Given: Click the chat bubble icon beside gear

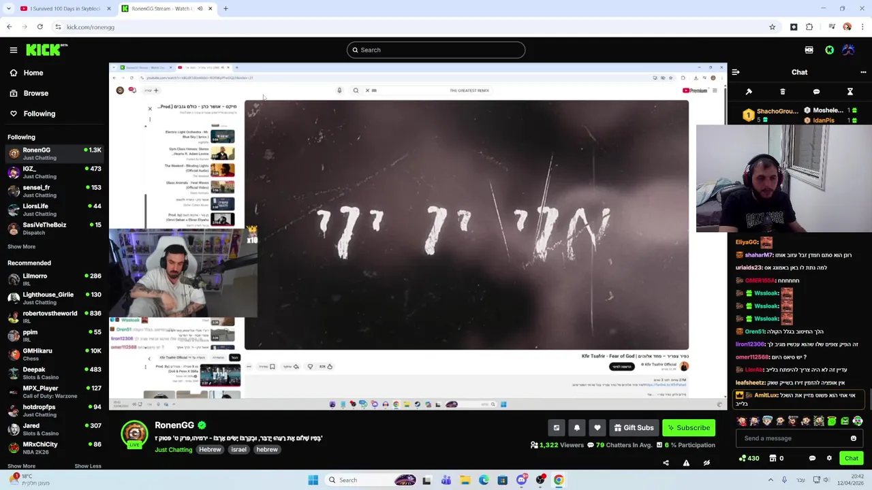Looking at the screenshot, I should [x=812, y=458].
